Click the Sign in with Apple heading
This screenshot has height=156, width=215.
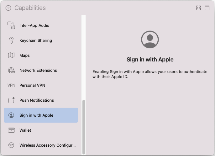click(150, 60)
